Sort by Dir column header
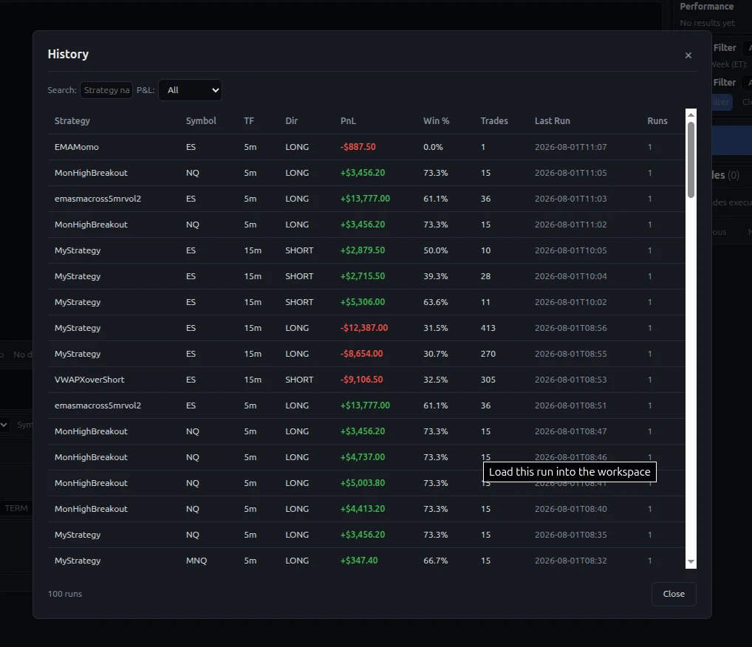Screen dimensions: 752x647 tap(291, 121)
